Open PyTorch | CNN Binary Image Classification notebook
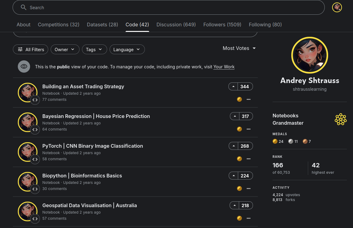Viewport: 353px width, 228px height. (92, 146)
